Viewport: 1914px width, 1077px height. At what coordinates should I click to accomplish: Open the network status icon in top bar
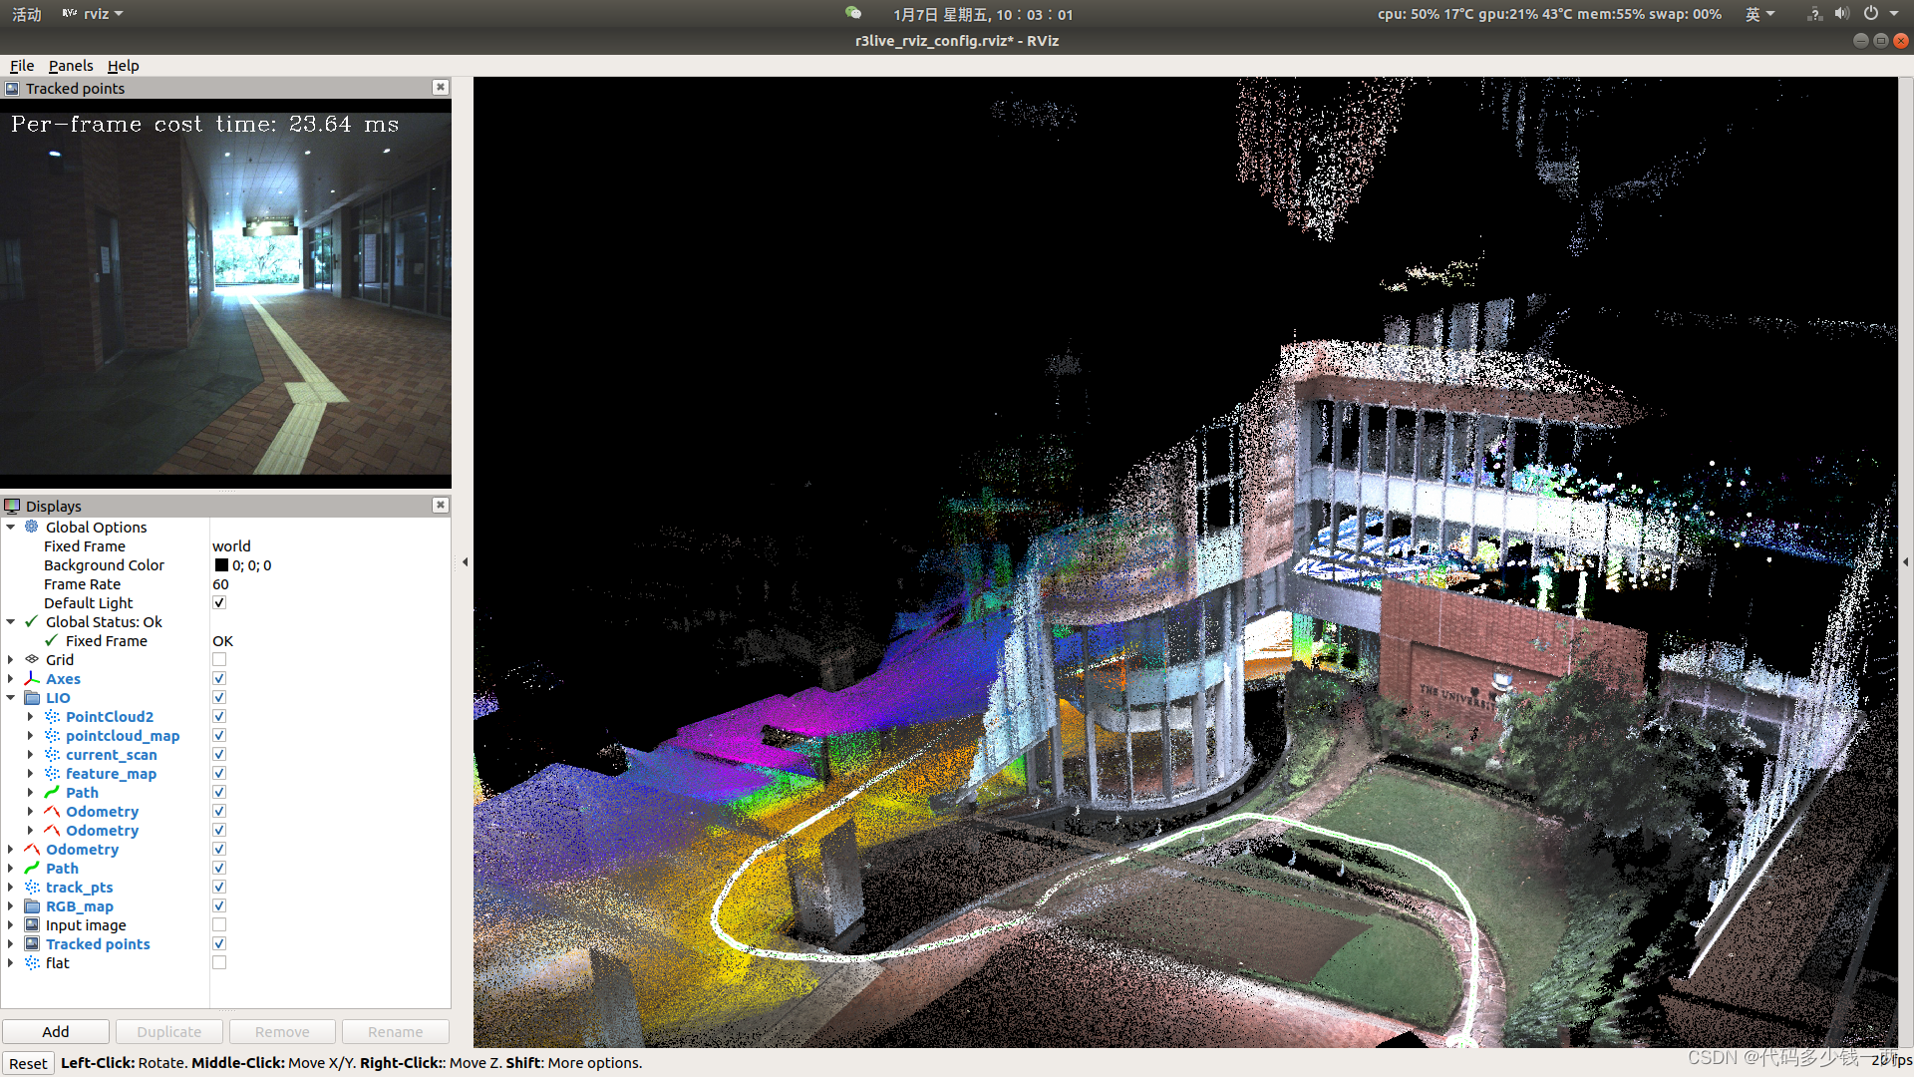[x=1814, y=13]
